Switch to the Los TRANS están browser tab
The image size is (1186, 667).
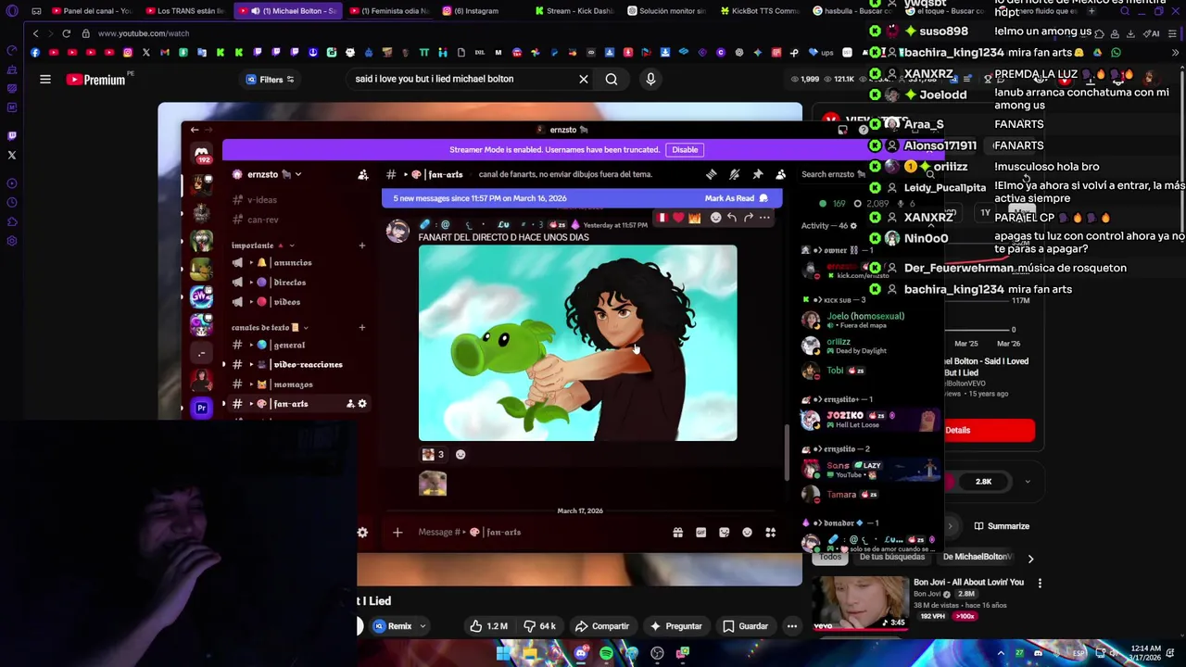(x=183, y=11)
